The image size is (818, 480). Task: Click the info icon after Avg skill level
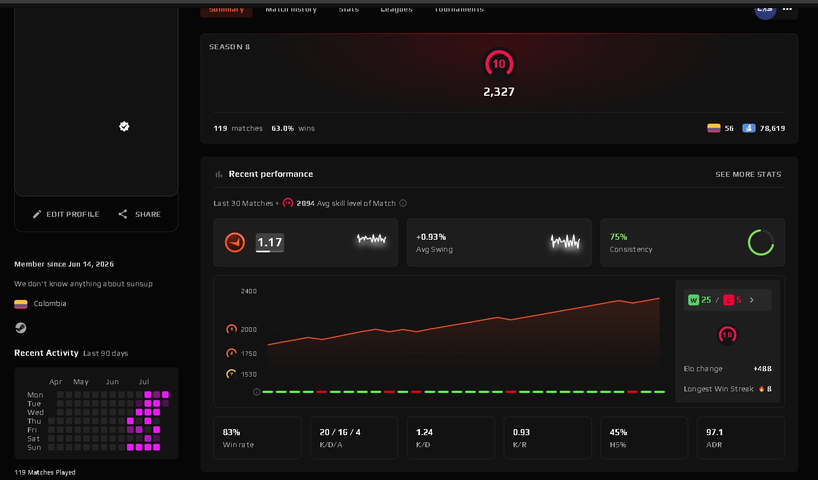pyautogui.click(x=403, y=203)
